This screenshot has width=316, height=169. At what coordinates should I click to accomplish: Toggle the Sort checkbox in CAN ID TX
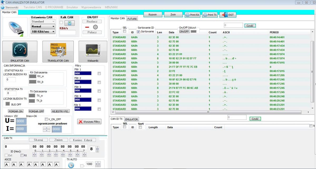(x=140, y=127)
